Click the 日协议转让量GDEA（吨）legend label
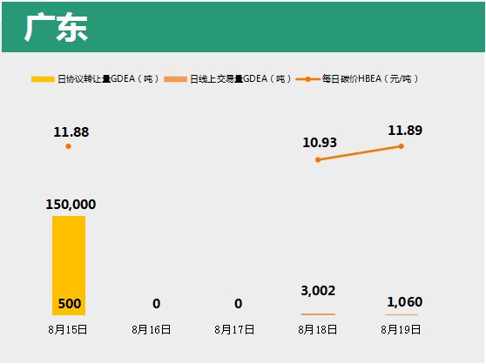This screenshot has height=364, width=486. [x=108, y=79]
